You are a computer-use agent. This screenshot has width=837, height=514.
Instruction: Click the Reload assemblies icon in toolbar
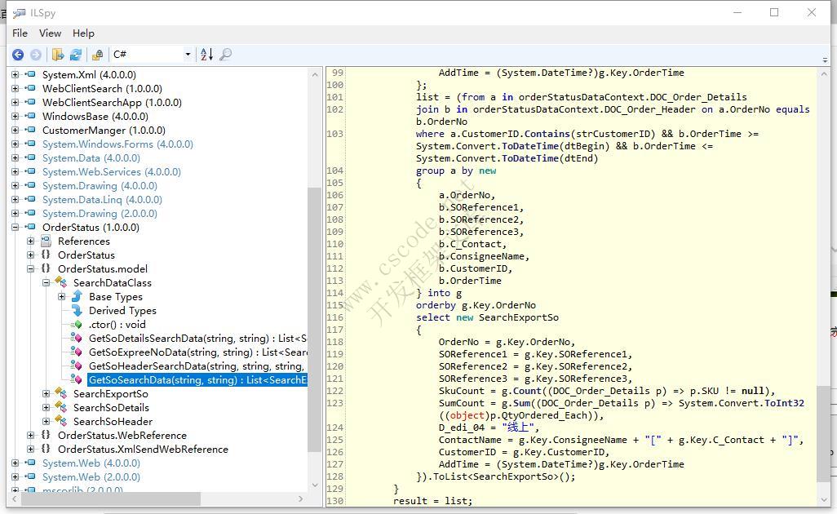coord(76,55)
